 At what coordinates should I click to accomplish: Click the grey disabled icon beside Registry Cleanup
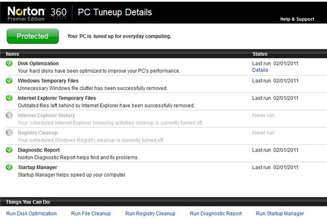9,132
